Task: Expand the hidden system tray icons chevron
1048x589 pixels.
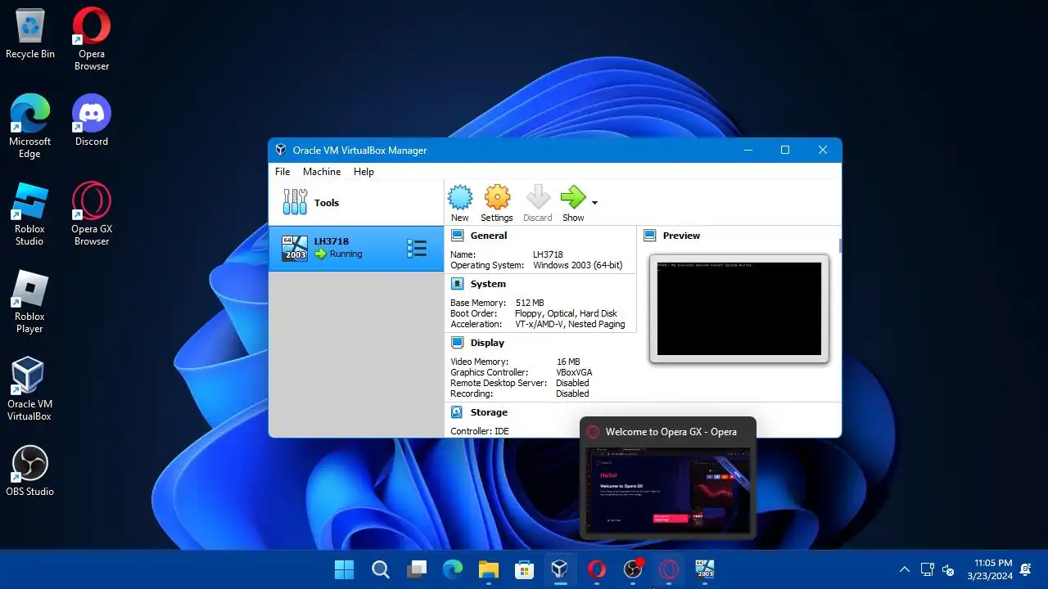Action: [x=905, y=569]
